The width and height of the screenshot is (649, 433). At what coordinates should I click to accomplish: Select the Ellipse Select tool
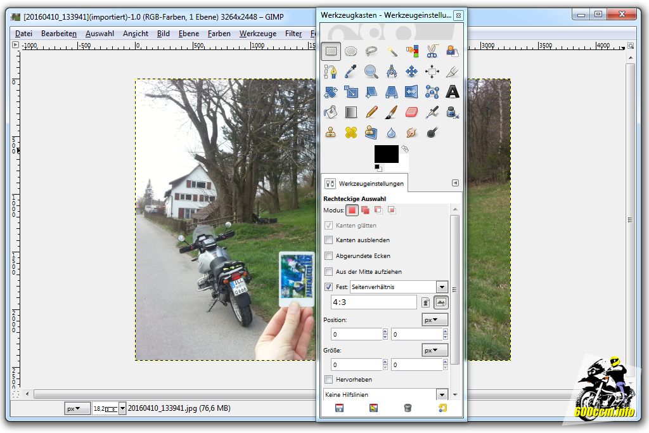coord(351,51)
